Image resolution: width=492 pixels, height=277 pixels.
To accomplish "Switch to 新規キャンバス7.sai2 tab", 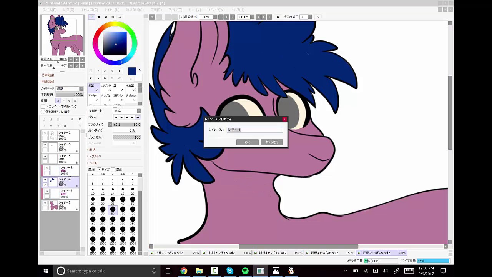I will click(x=278, y=253).
